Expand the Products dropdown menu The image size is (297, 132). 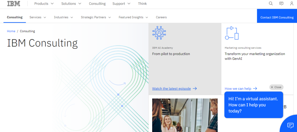(44, 4)
